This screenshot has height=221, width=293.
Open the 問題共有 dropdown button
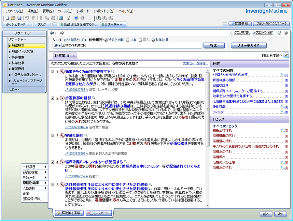pos(240,24)
